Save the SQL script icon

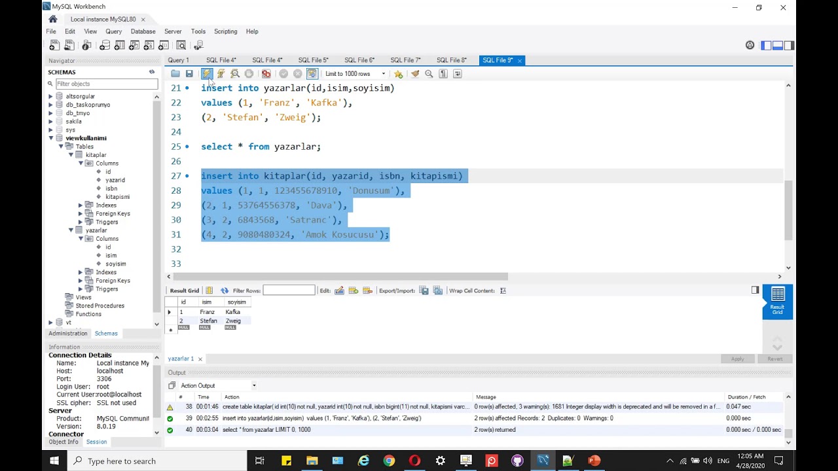click(189, 74)
